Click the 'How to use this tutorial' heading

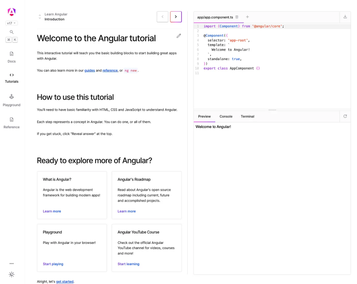click(75, 97)
